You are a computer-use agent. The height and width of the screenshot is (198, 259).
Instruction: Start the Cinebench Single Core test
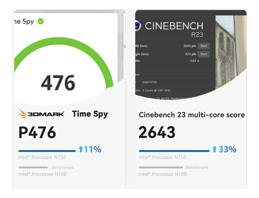pyautogui.click(x=204, y=54)
